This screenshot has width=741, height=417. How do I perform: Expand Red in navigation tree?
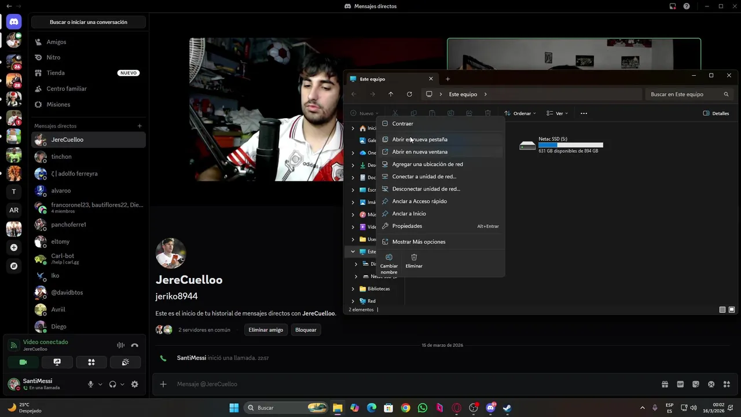pos(353,301)
